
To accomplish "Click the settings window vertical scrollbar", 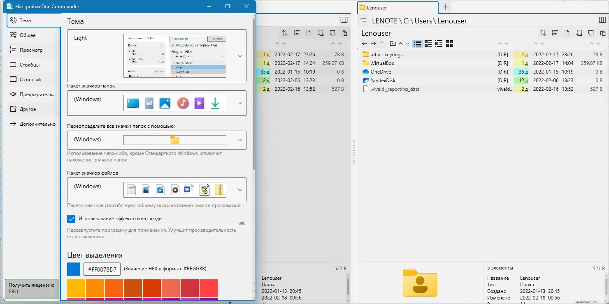I will 254,94.
